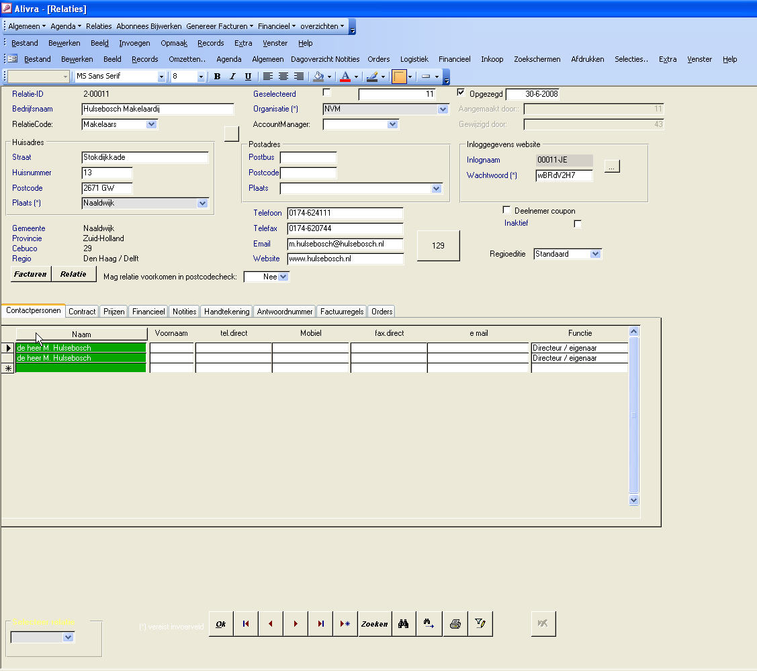Click the greyed-out remove filter button
This screenshot has width=757, height=671.
click(543, 624)
